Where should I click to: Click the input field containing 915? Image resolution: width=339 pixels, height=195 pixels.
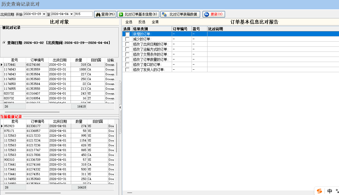[x=84, y=14]
